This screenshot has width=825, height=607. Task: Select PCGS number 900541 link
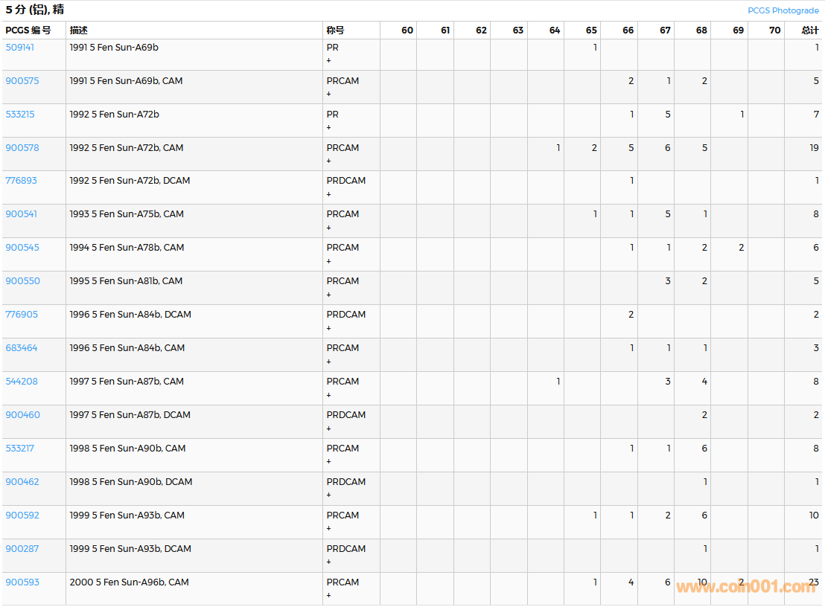point(22,214)
